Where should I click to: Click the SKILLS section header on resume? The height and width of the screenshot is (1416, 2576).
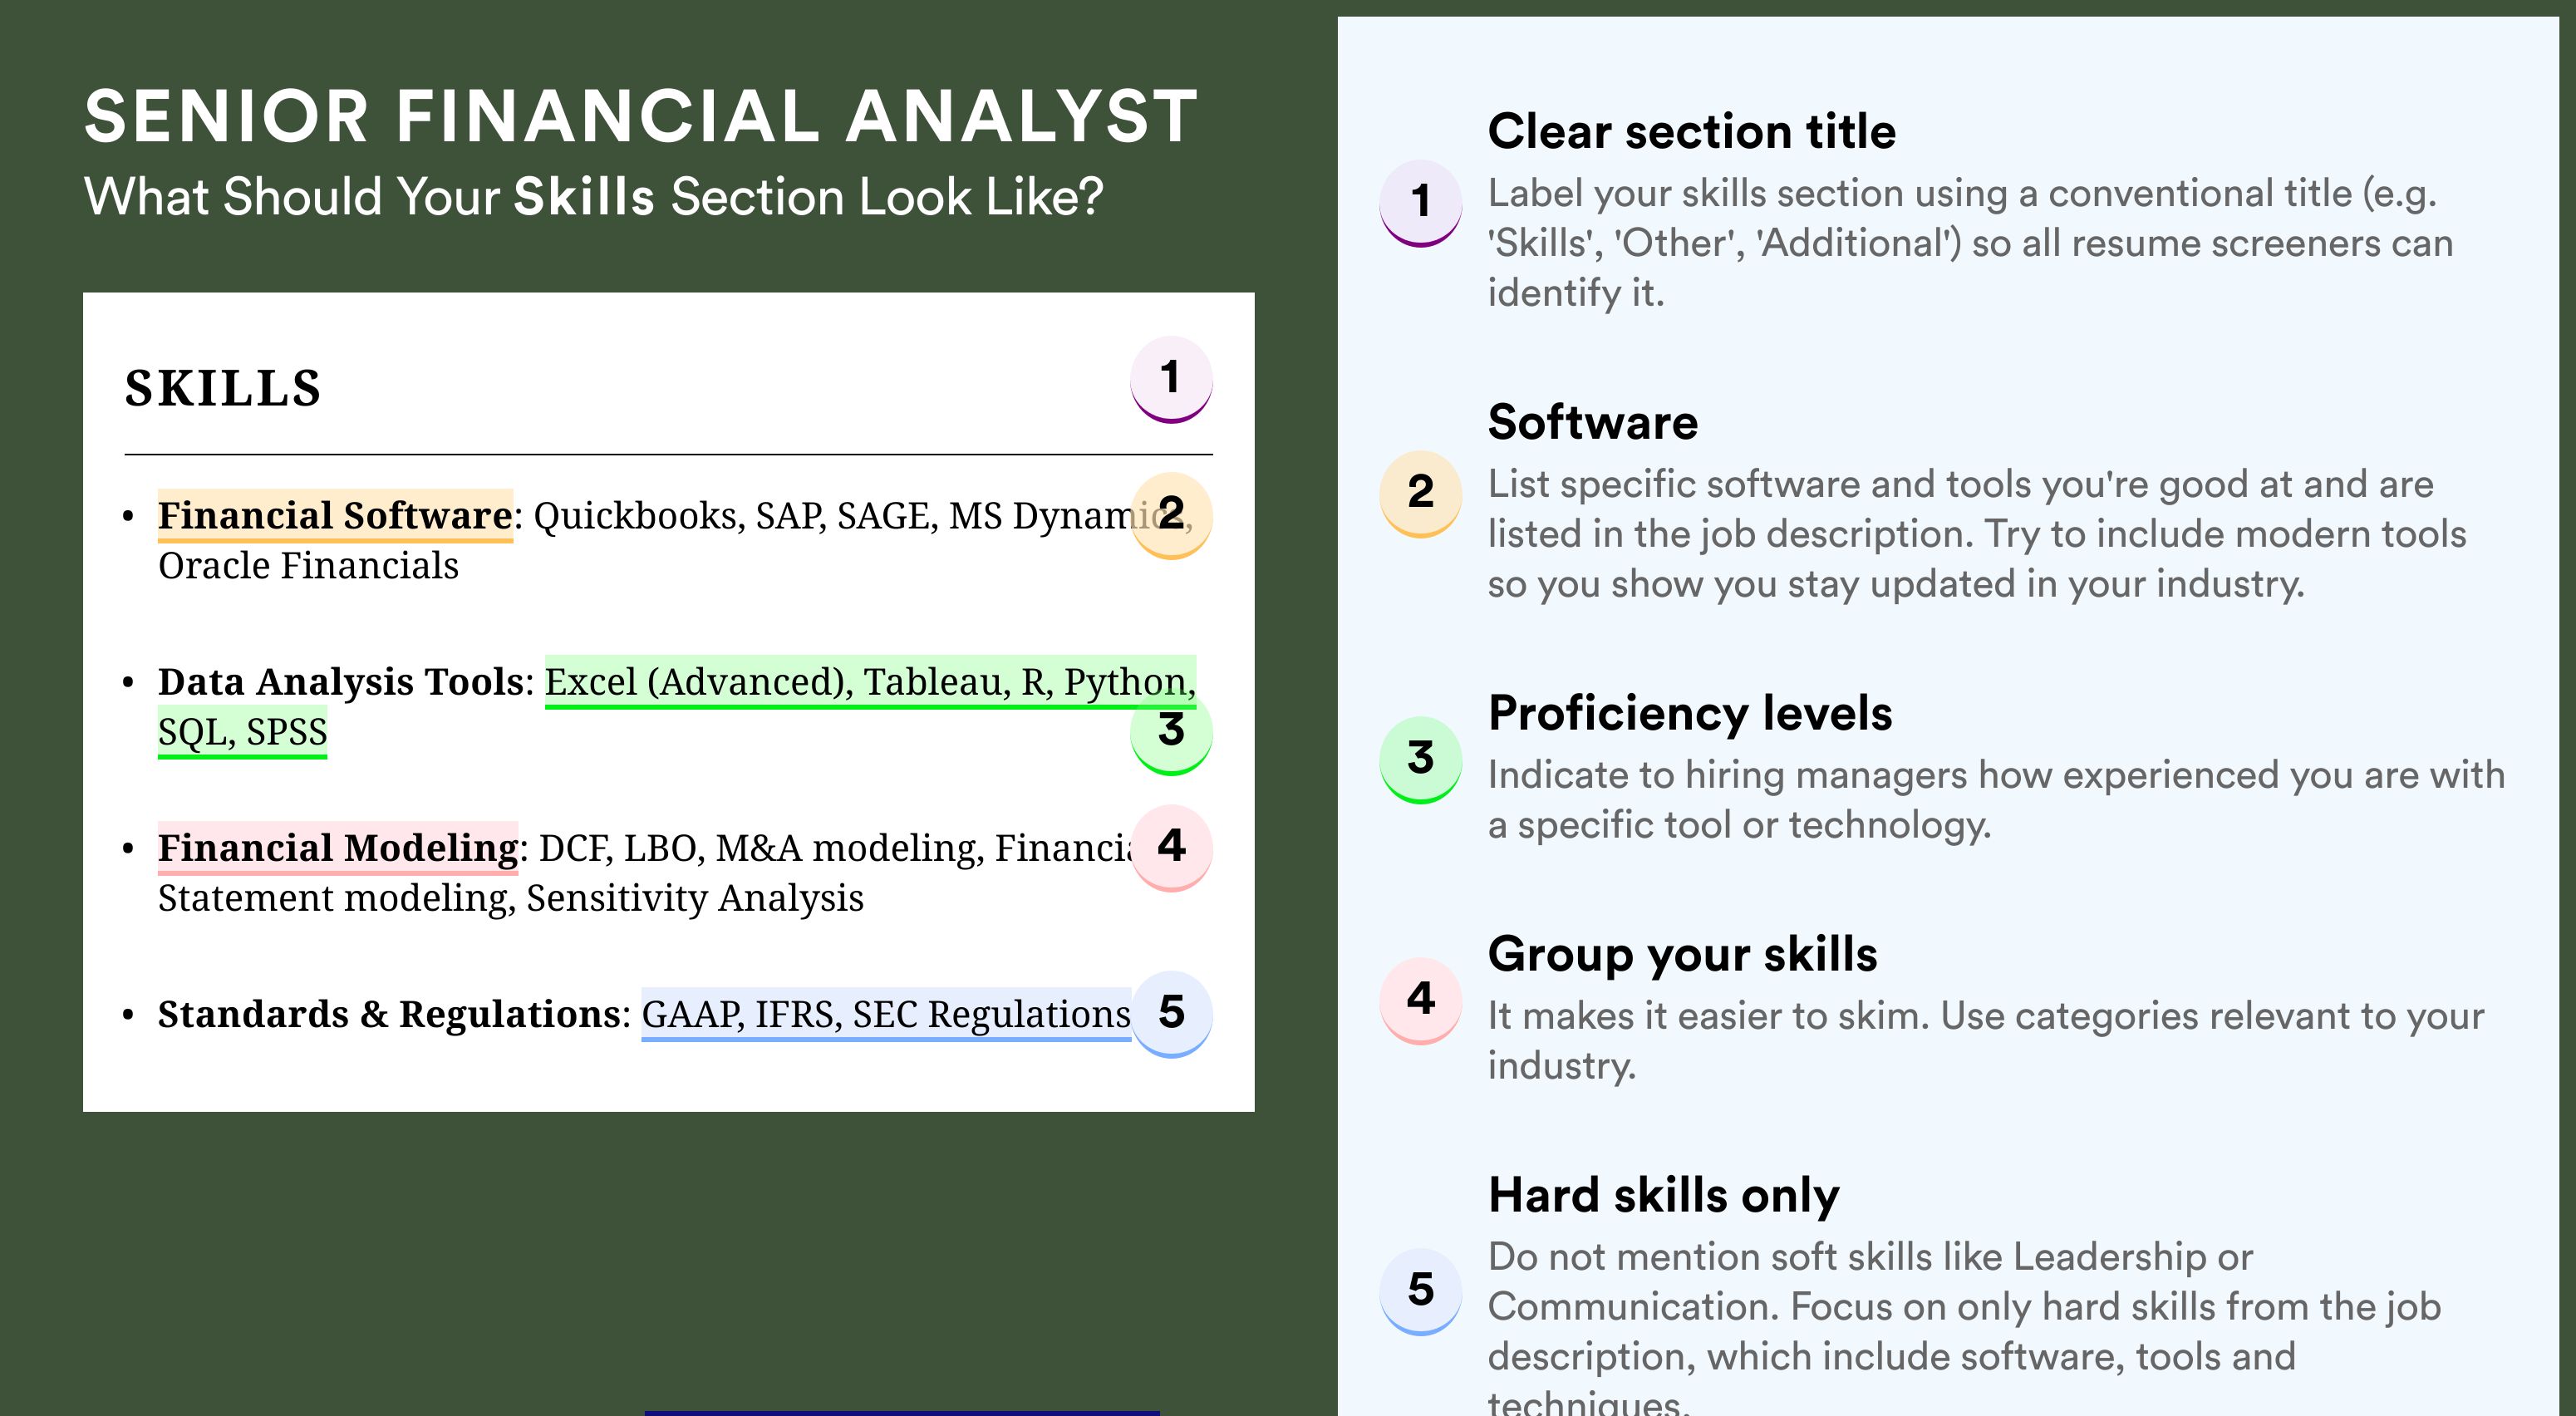[223, 388]
